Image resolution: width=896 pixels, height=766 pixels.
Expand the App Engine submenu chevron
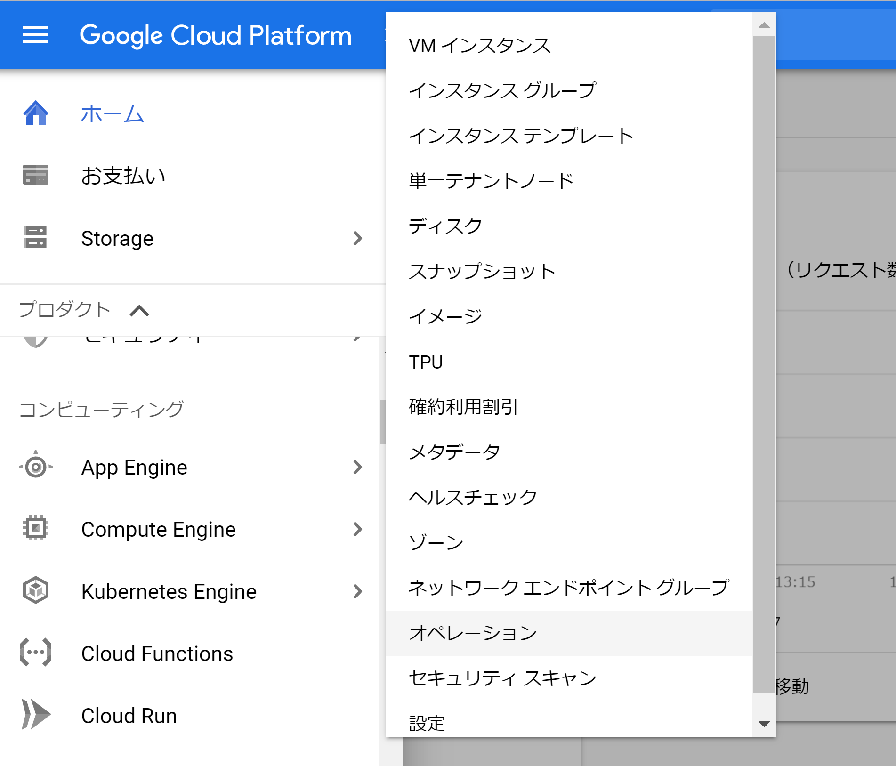[x=358, y=467]
